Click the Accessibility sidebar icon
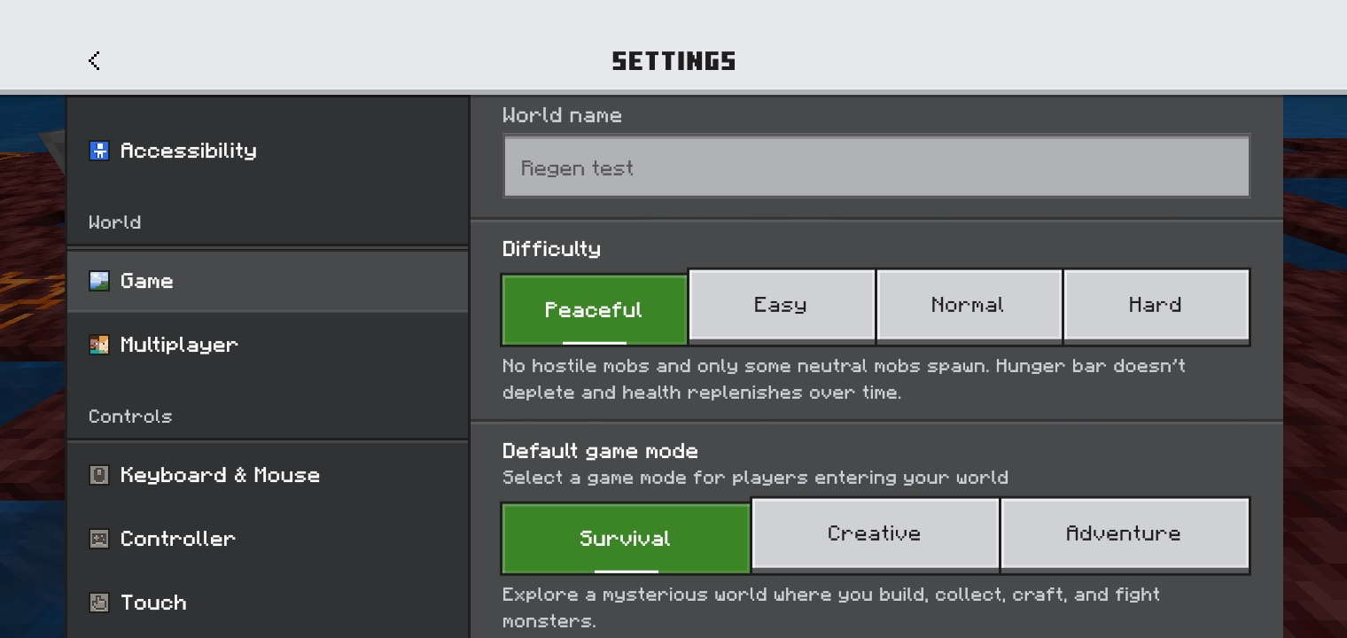Screen dimensions: 1347x638 [x=99, y=151]
